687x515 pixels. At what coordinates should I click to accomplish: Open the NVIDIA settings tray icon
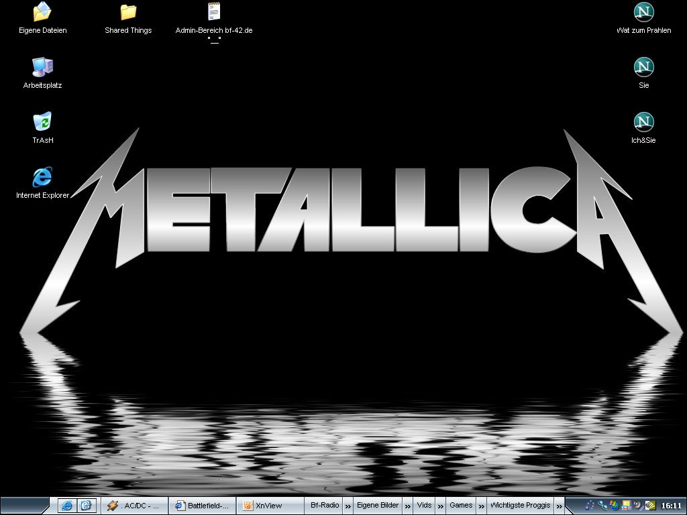point(651,506)
